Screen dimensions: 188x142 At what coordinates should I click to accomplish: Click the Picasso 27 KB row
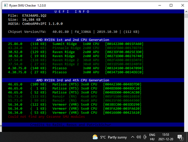pos(76,72)
